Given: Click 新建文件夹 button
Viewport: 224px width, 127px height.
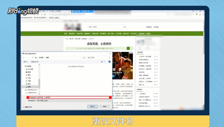Looking at the screenshot, I should (35, 62).
